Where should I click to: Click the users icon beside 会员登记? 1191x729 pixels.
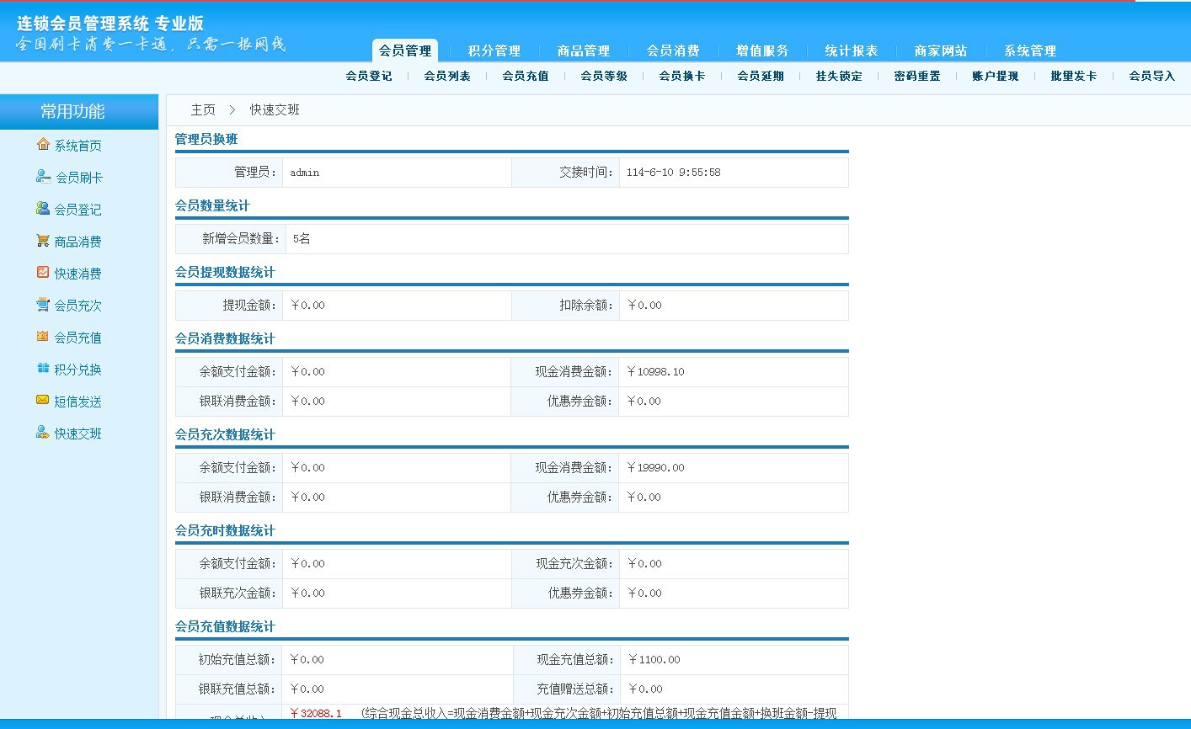click(43, 209)
